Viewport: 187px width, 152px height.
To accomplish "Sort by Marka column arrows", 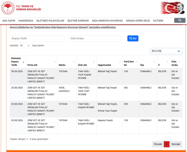I will click(74, 62).
